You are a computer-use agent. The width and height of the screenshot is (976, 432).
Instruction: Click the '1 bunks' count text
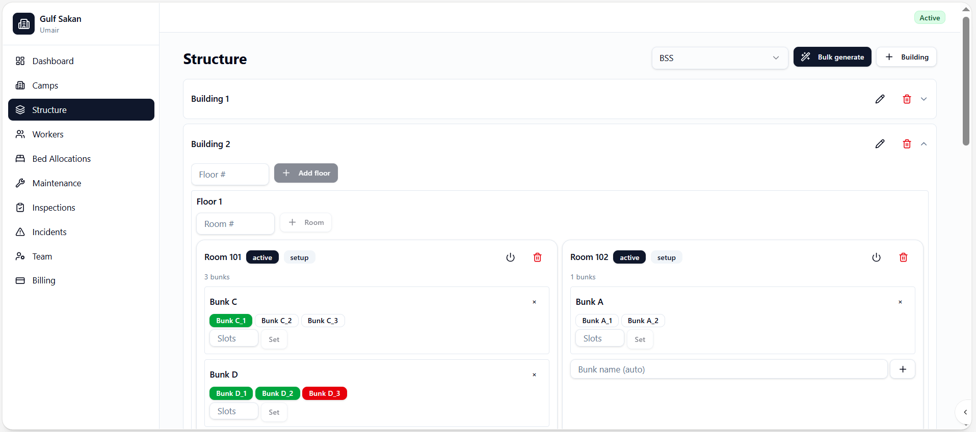[x=583, y=277]
